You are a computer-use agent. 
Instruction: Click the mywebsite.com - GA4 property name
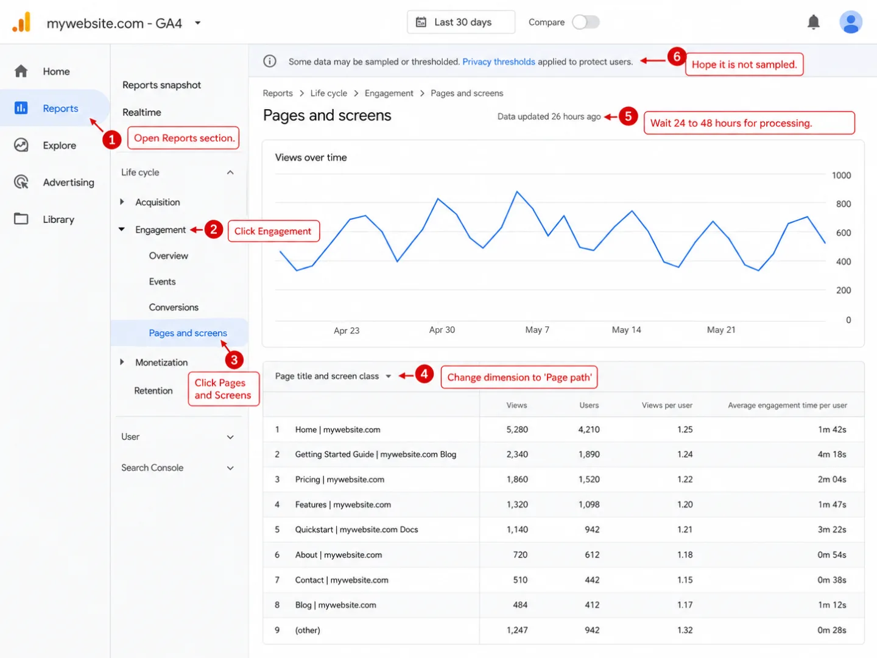114,23
